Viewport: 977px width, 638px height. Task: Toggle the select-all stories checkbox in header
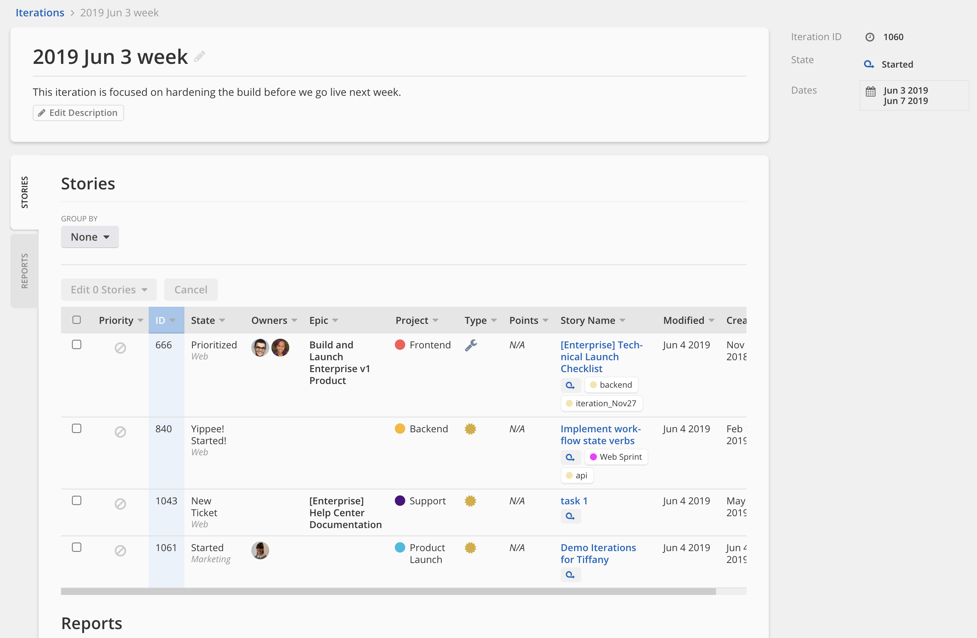click(x=76, y=320)
